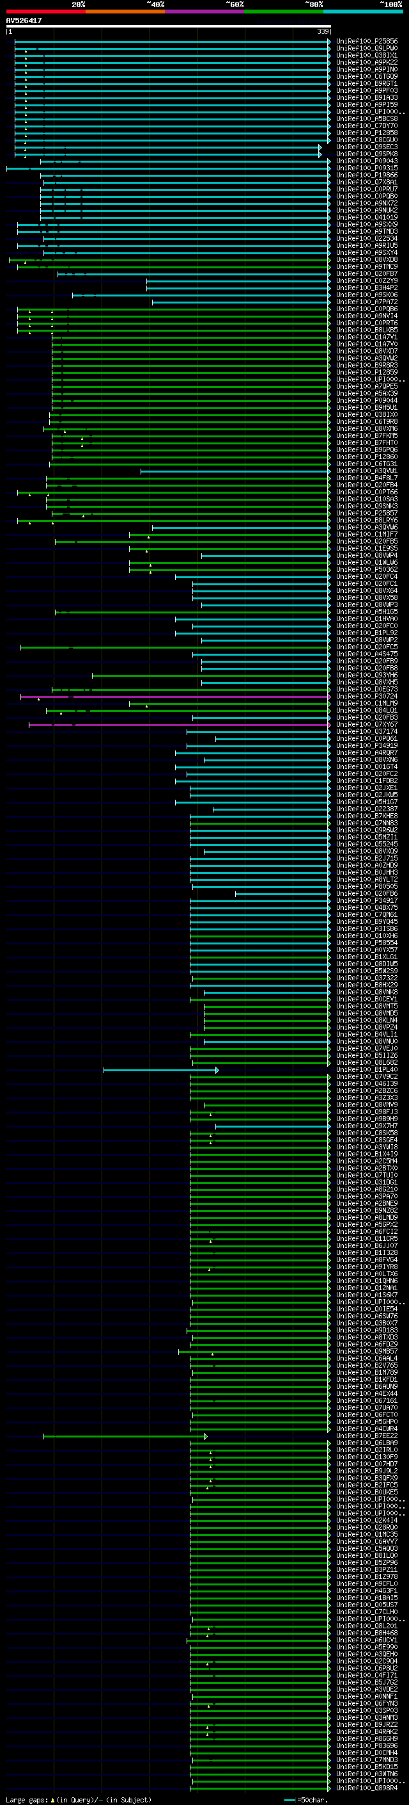409x1805 pixels.
Task: Open hit UniRef100_Q38IX1
Action: pyautogui.click(x=367, y=55)
